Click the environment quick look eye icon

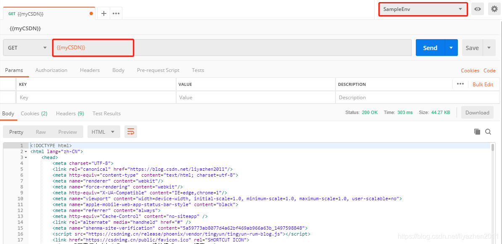click(x=478, y=9)
